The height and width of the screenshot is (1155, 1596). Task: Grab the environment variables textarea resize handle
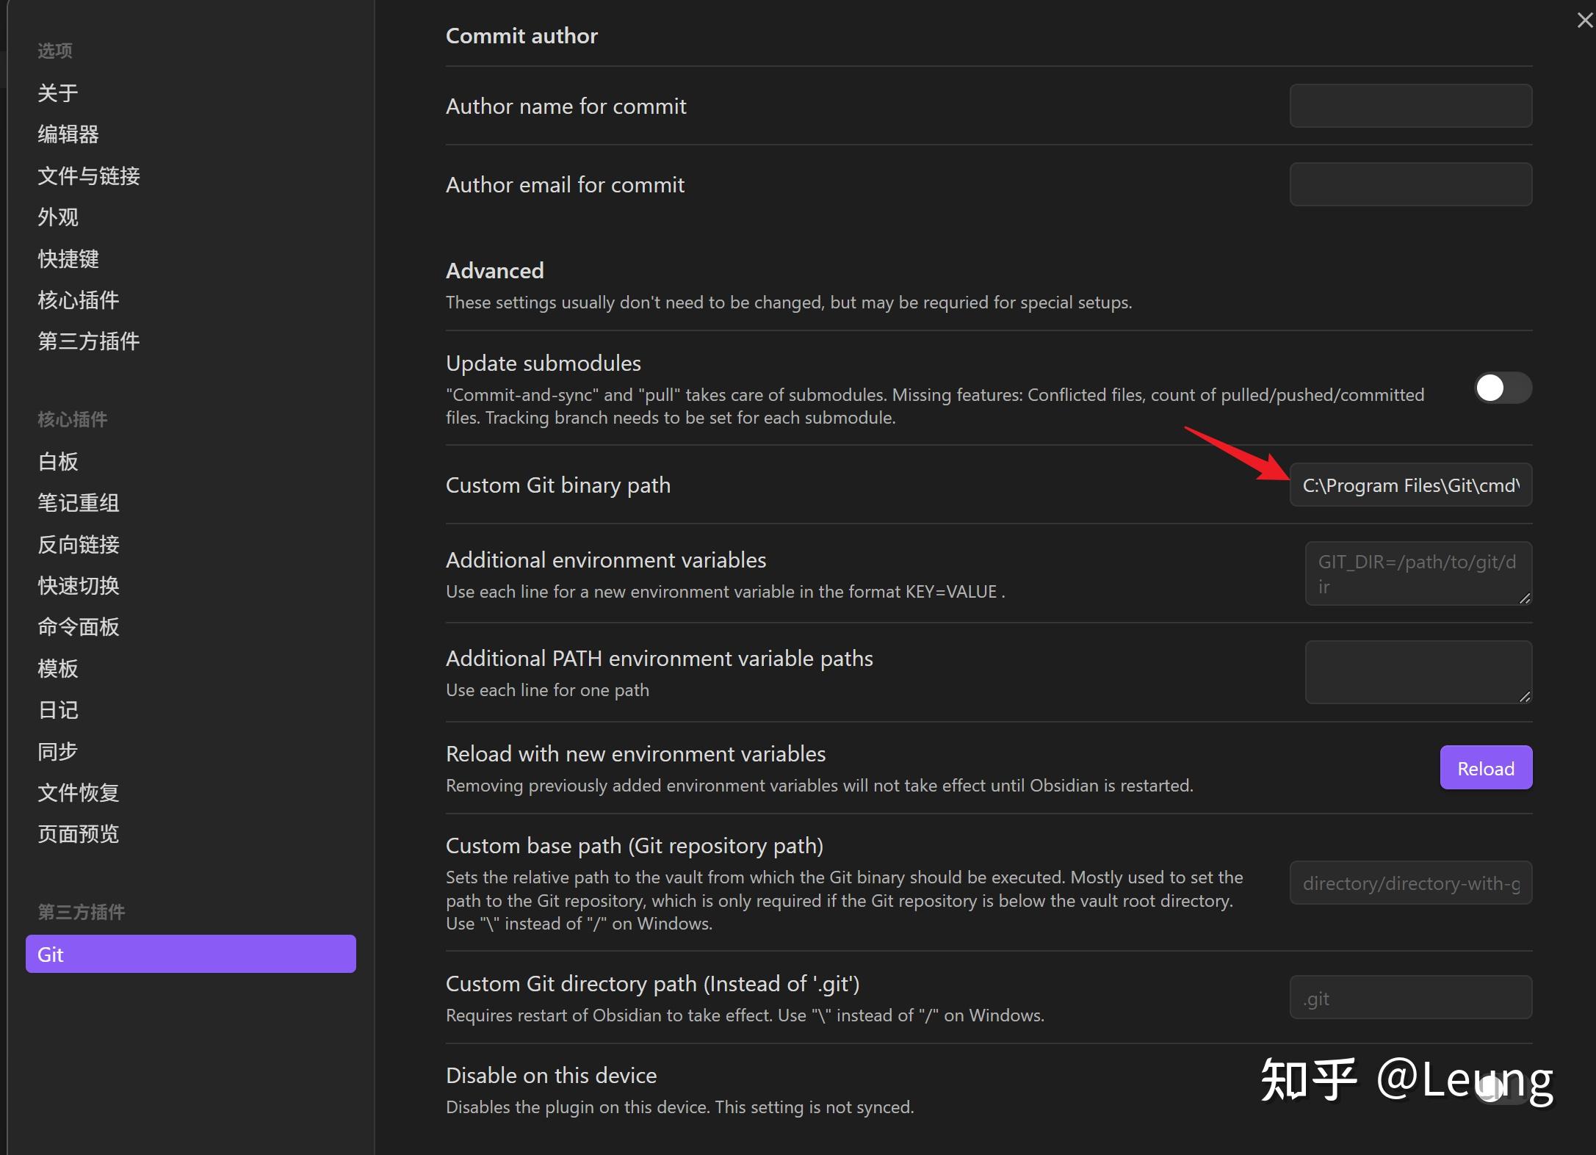(x=1525, y=598)
